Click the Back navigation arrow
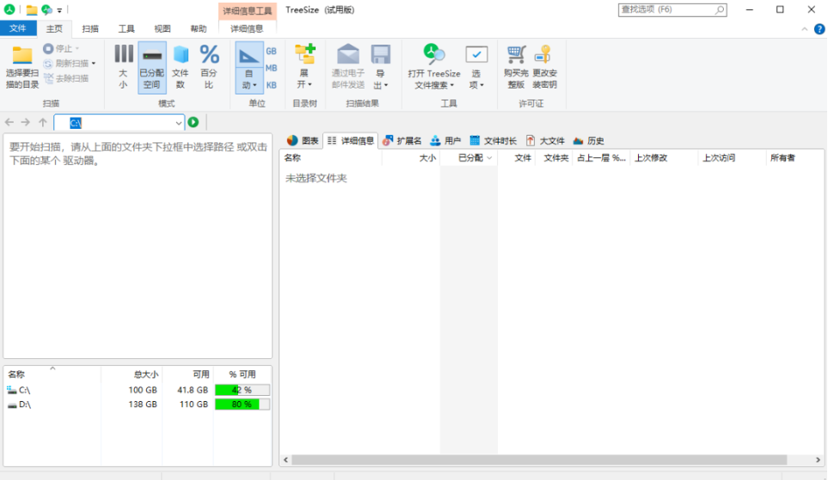The width and height of the screenshot is (828, 480). (9, 123)
